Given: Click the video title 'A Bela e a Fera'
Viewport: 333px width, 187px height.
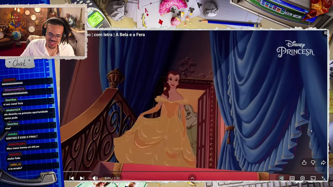Looking at the screenshot, I should pos(130,35).
